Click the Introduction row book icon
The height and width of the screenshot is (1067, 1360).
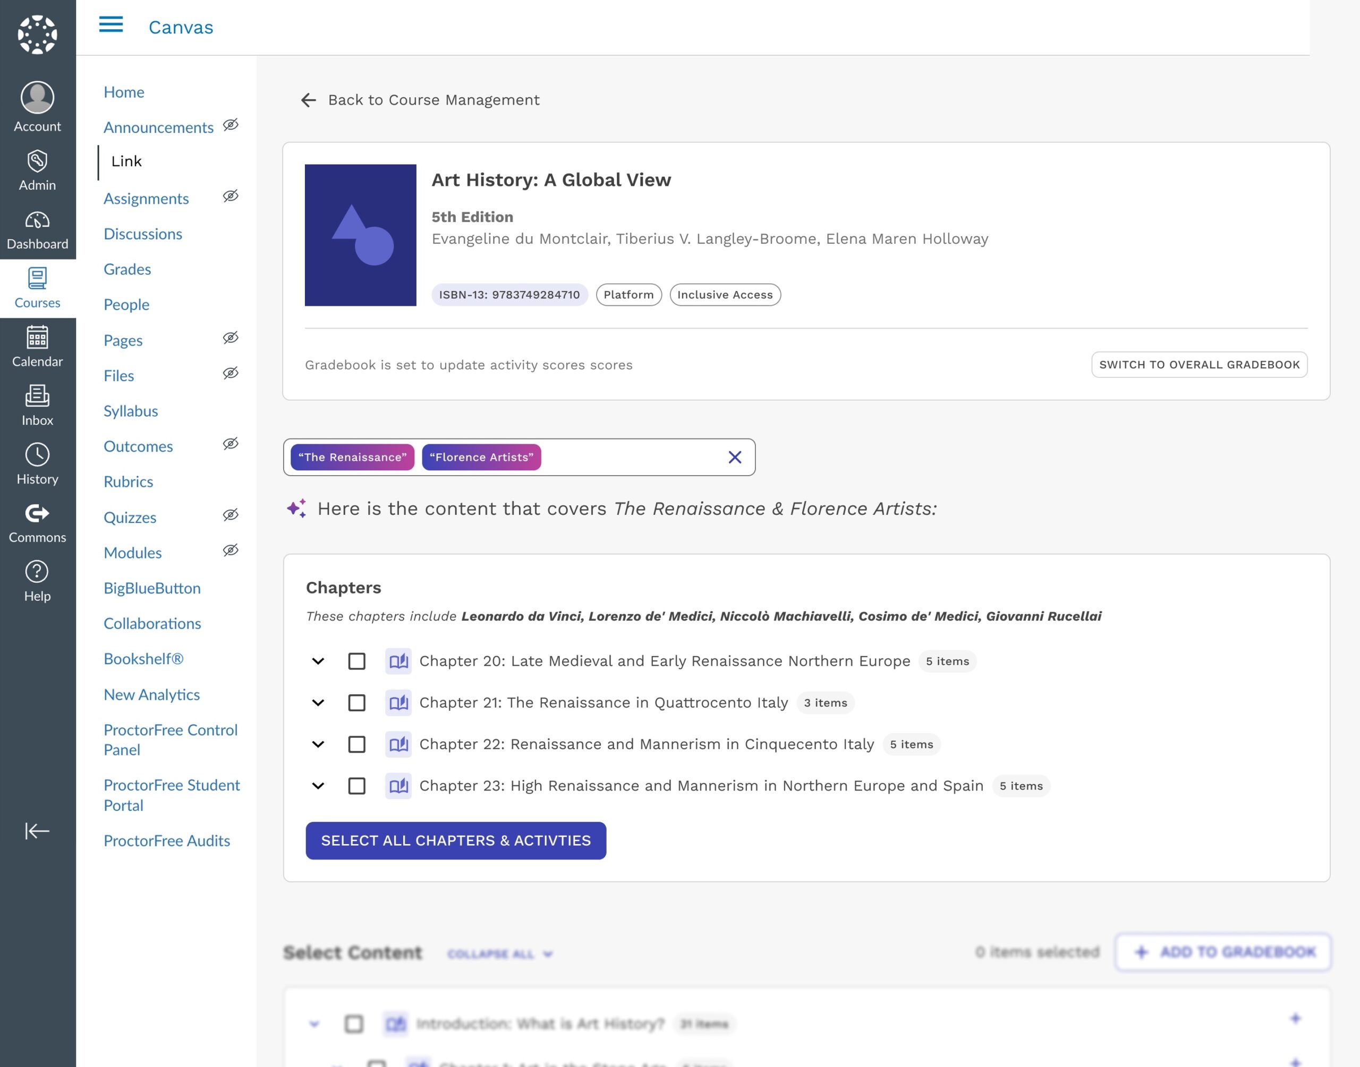pos(396,1024)
